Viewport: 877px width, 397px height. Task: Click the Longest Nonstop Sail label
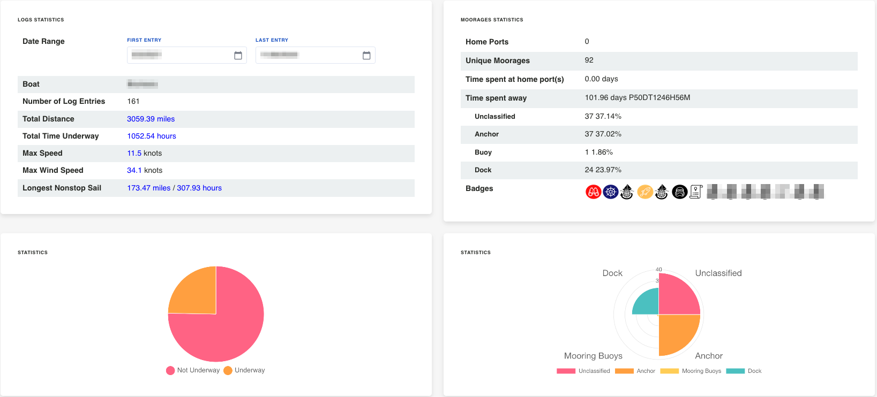62,188
